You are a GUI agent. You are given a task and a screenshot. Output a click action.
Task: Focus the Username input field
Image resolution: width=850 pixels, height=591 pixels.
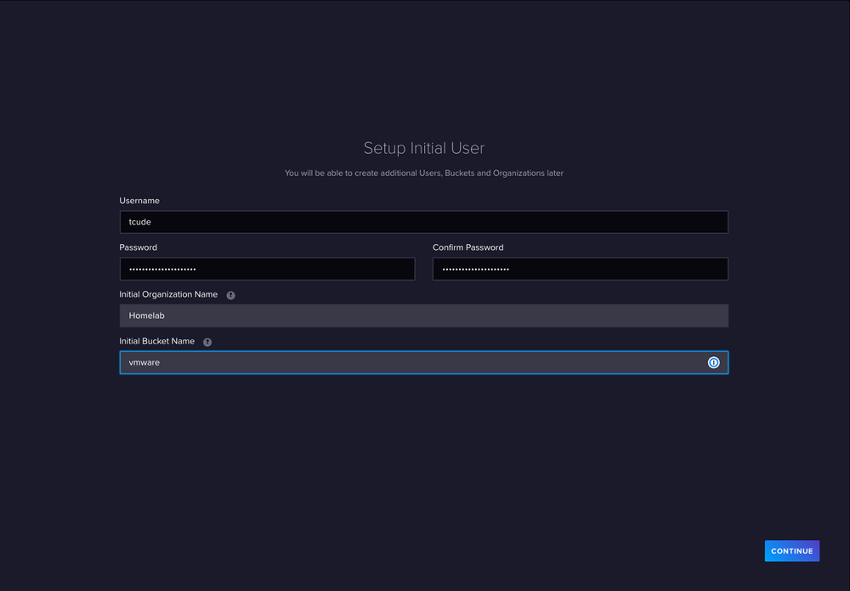pyautogui.click(x=423, y=222)
